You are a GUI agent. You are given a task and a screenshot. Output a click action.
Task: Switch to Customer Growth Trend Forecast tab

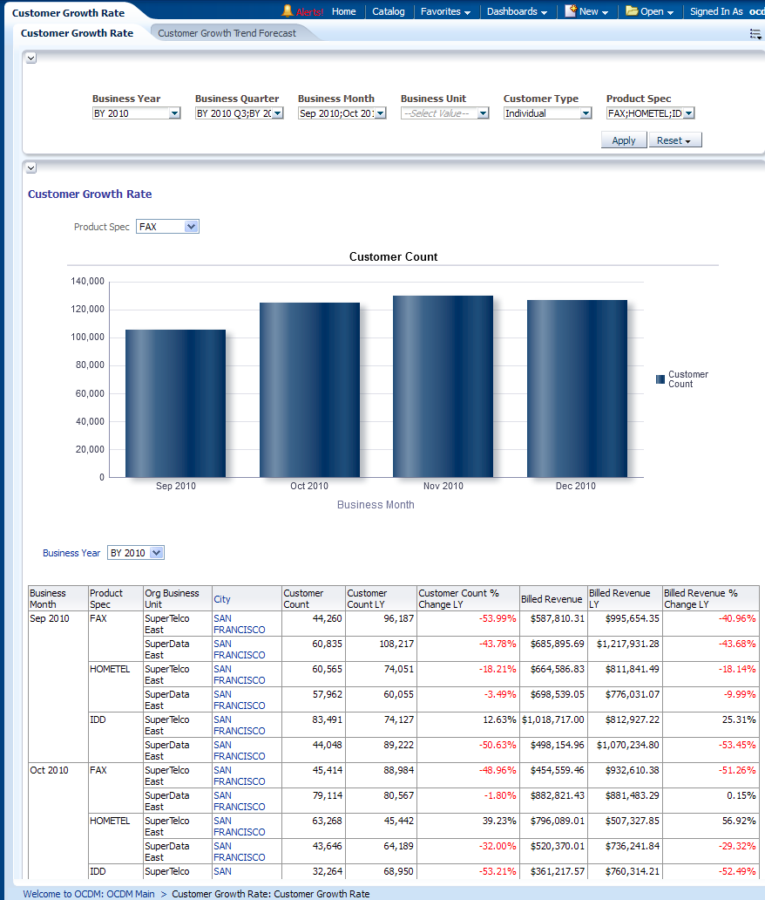coord(227,33)
